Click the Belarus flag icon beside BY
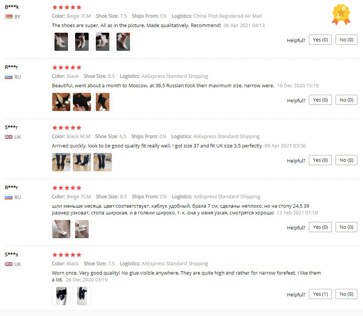 click(9, 17)
